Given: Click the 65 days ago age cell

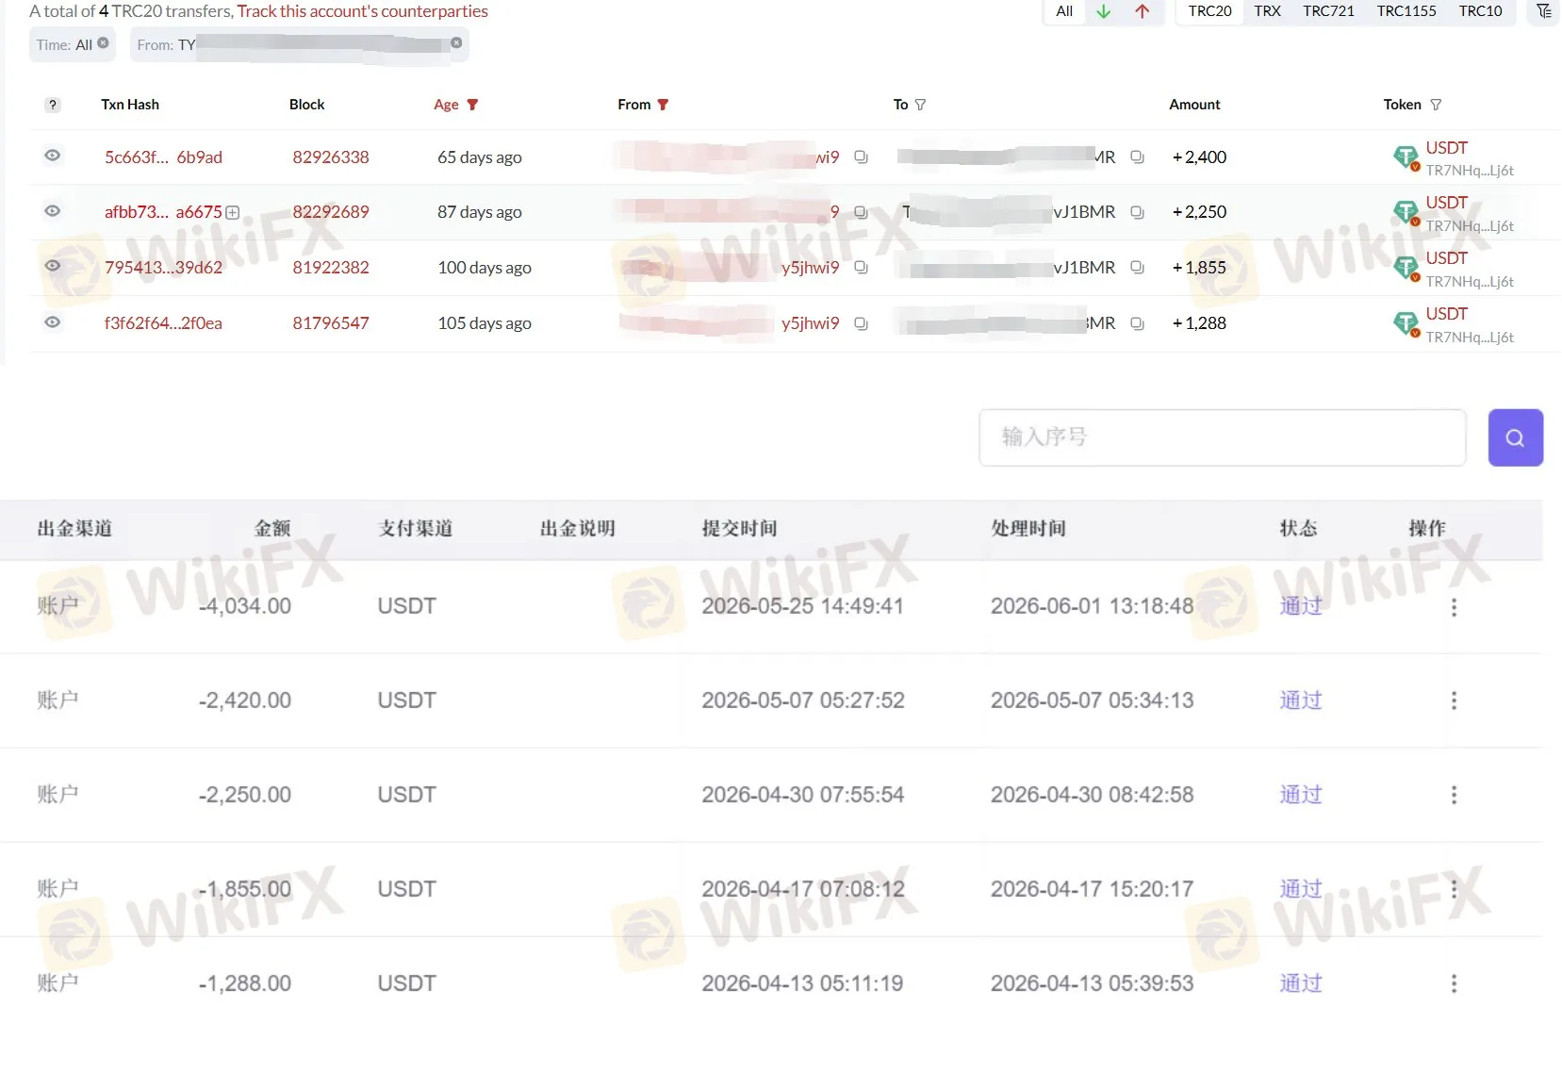Looking at the screenshot, I should [x=479, y=157].
